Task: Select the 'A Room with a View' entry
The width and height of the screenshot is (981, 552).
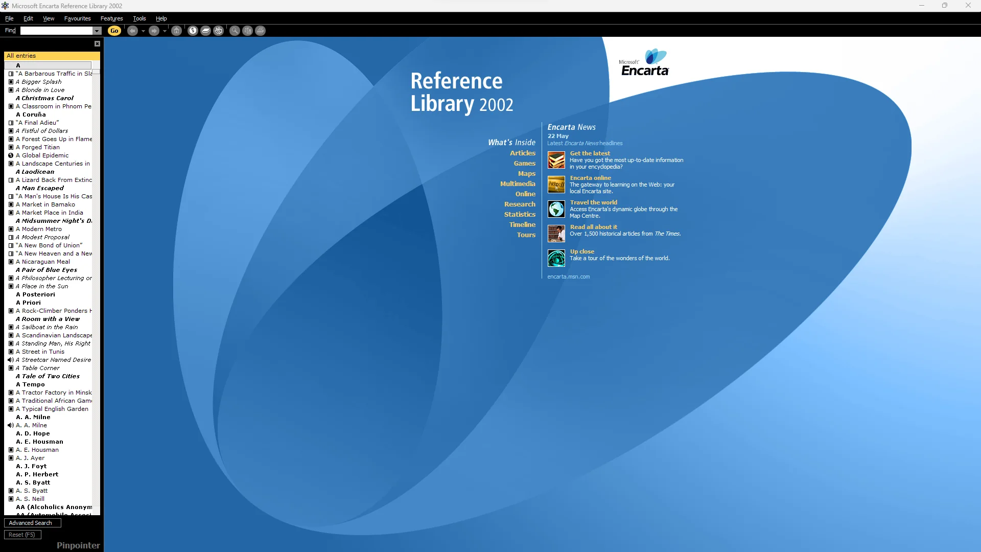Action: (48, 319)
